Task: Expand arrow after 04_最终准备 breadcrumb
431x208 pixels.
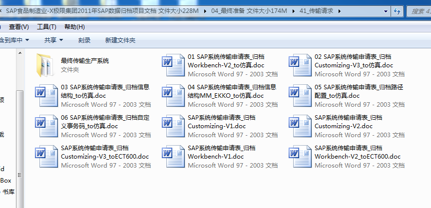Action: tap(294, 11)
